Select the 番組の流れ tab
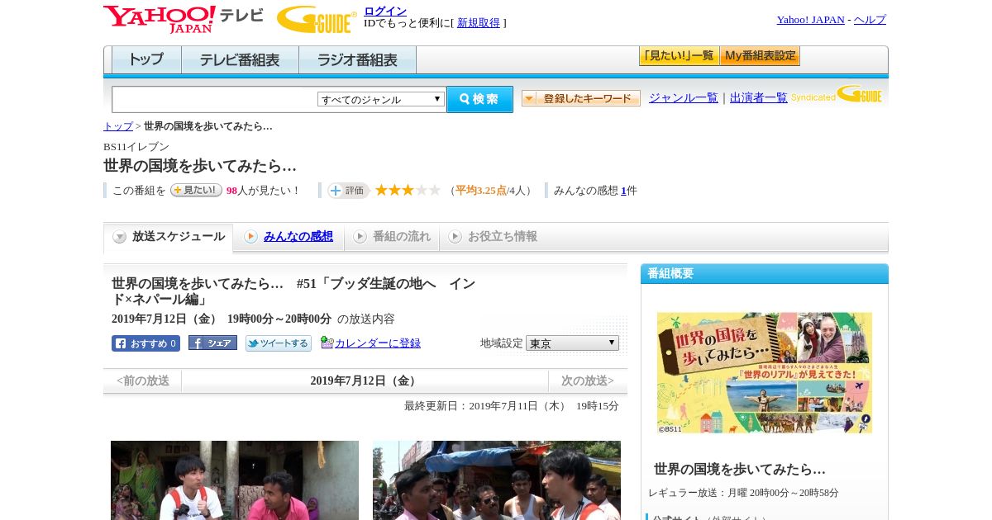Screen dimensions: 992x520 [x=392, y=237]
